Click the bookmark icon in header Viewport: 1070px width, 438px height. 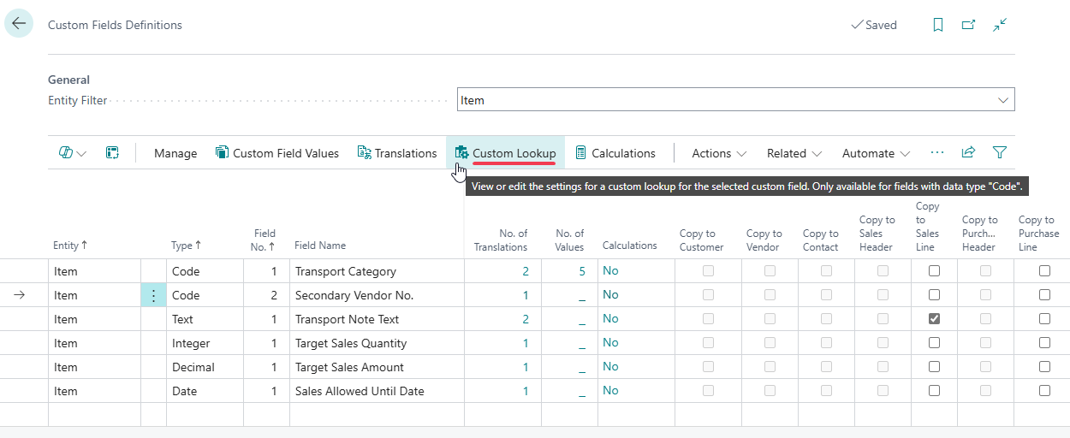coord(938,25)
